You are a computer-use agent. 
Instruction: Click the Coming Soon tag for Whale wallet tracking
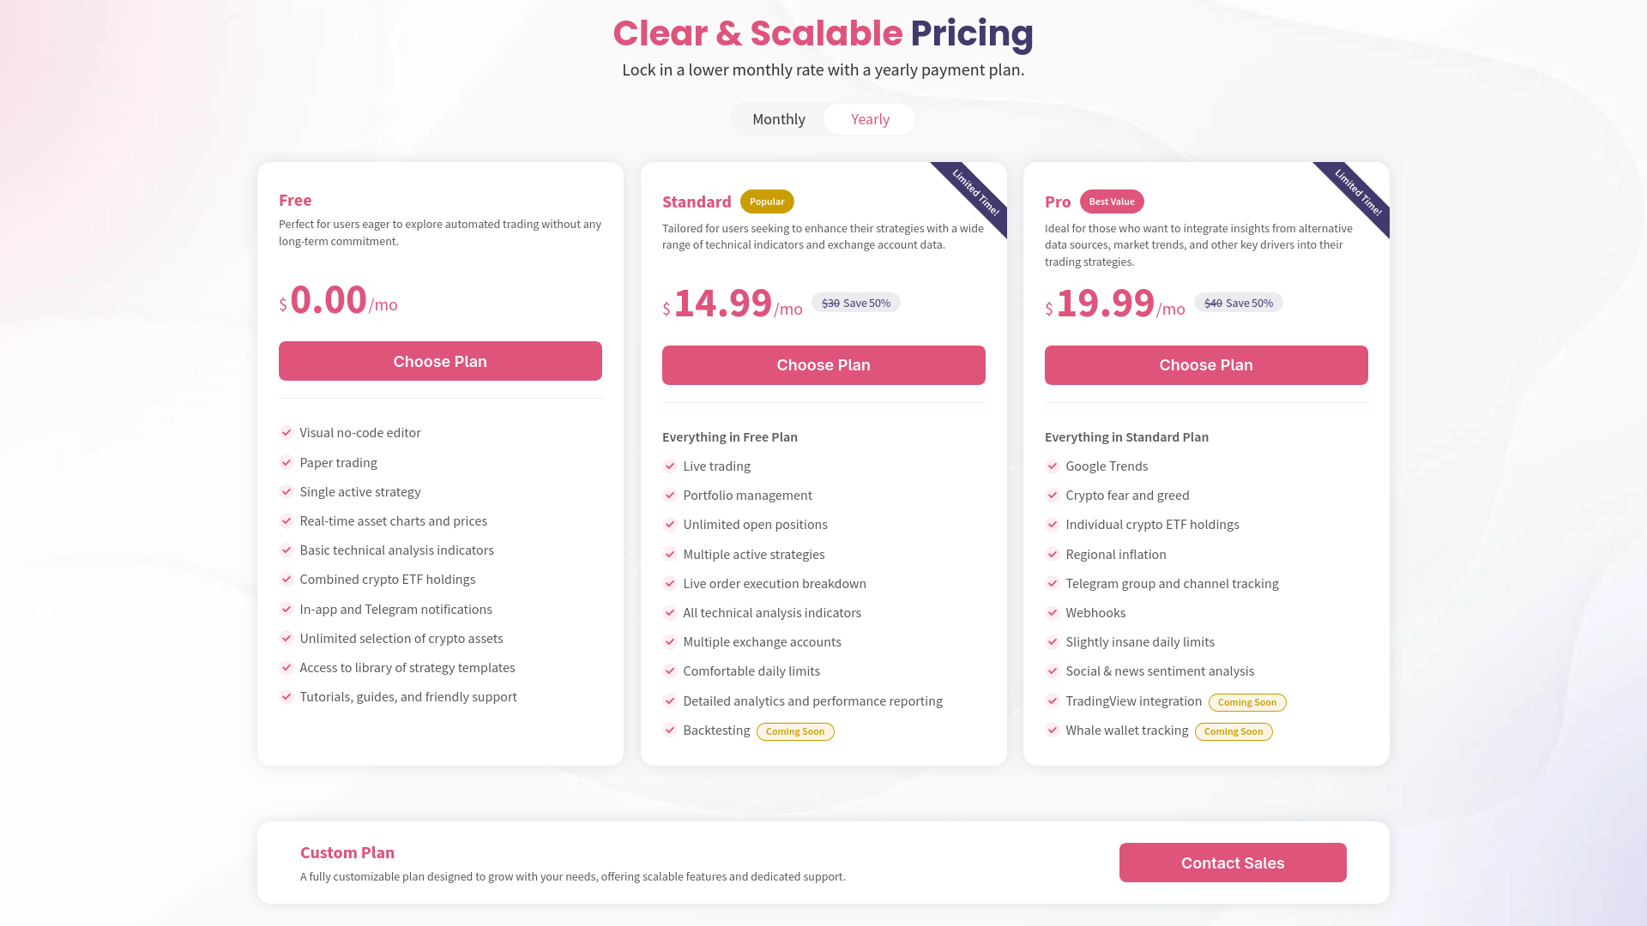click(x=1234, y=731)
